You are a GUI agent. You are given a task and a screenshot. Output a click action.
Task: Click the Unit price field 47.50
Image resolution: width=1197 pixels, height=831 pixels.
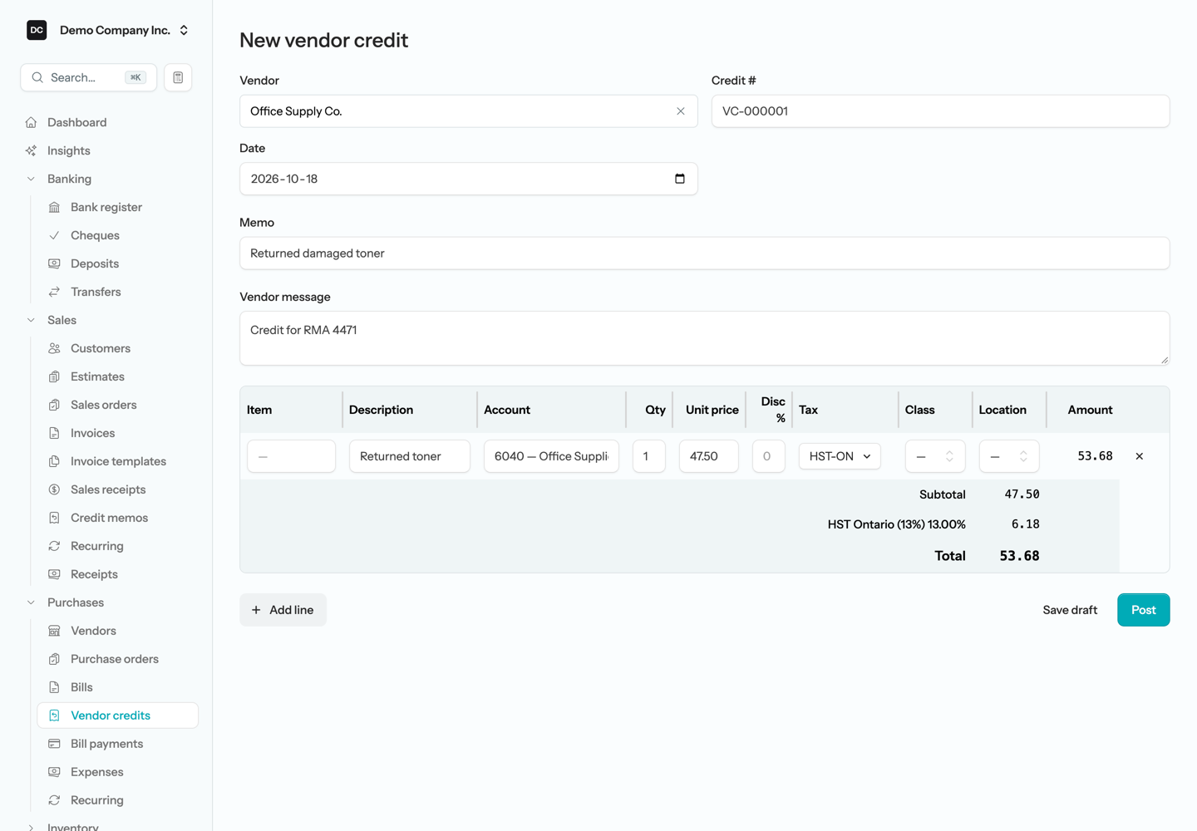708,456
